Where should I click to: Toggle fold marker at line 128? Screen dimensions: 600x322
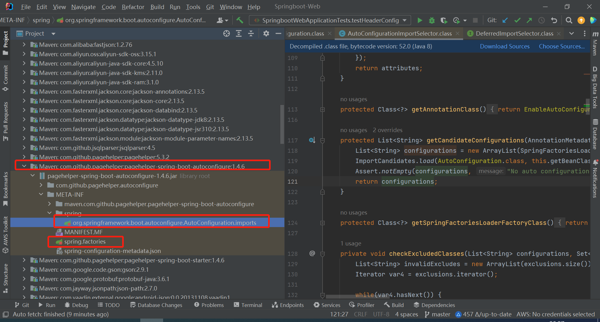tap(322, 254)
